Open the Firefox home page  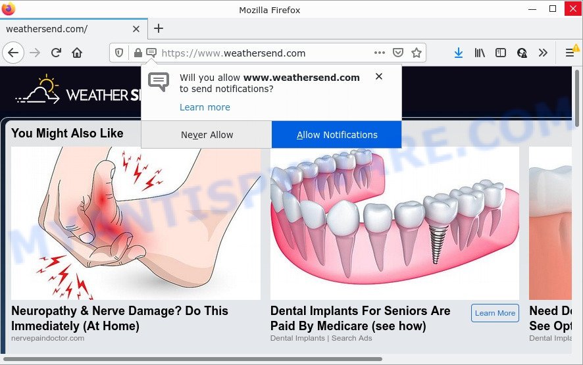(77, 53)
